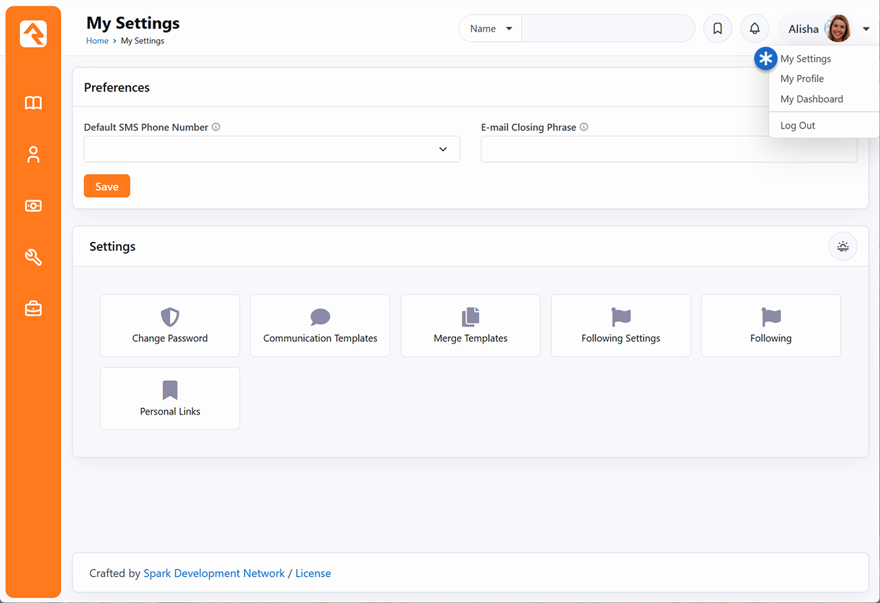This screenshot has width=880, height=603.
Task: Click the speech bubble on Communication Templates card
Action: (x=320, y=316)
